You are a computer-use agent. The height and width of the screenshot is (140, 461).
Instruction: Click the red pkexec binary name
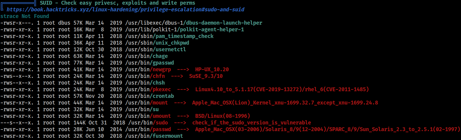162,89
